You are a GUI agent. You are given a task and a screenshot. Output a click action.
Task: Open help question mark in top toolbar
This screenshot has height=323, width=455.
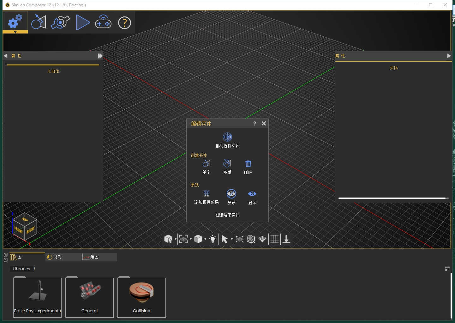pyautogui.click(x=124, y=23)
